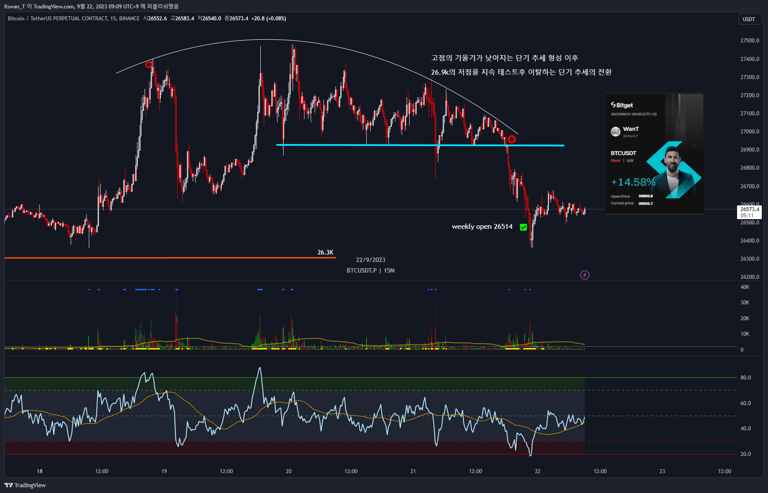
Task: Click the 27500.0 price axis label
Action: [x=750, y=41]
